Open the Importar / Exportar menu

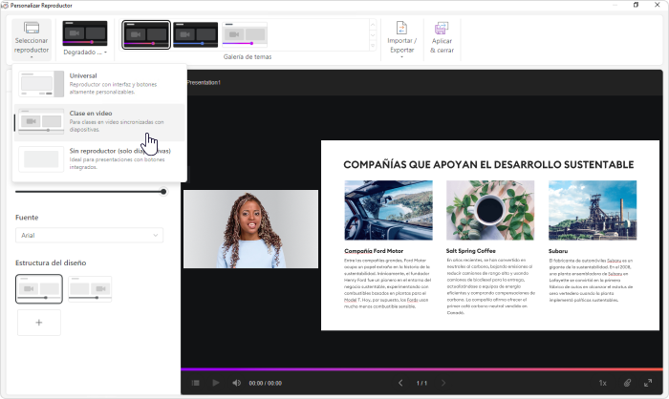(x=401, y=39)
